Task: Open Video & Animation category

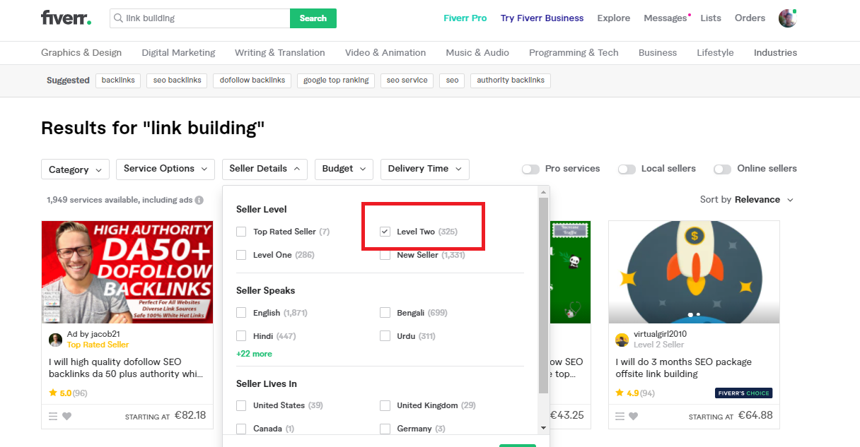Action: pyautogui.click(x=385, y=52)
